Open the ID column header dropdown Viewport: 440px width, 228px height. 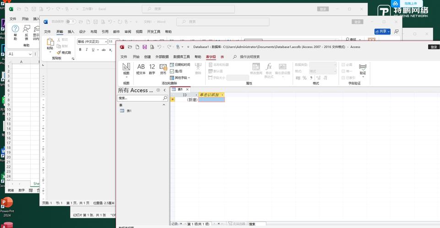pyautogui.click(x=196, y=95)
